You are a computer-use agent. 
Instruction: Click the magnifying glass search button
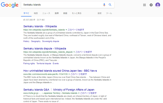(110, 5)
